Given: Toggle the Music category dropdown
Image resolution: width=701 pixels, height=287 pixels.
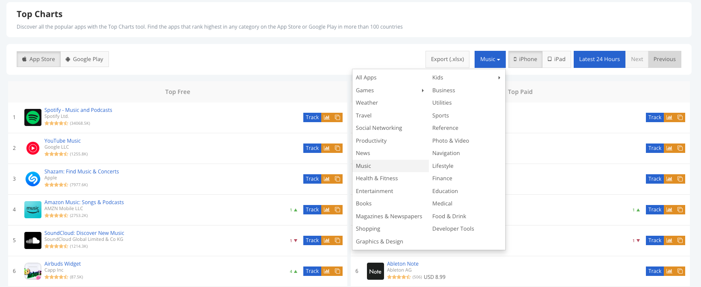Looking at the screenshot, I should [x=490, y=59].
